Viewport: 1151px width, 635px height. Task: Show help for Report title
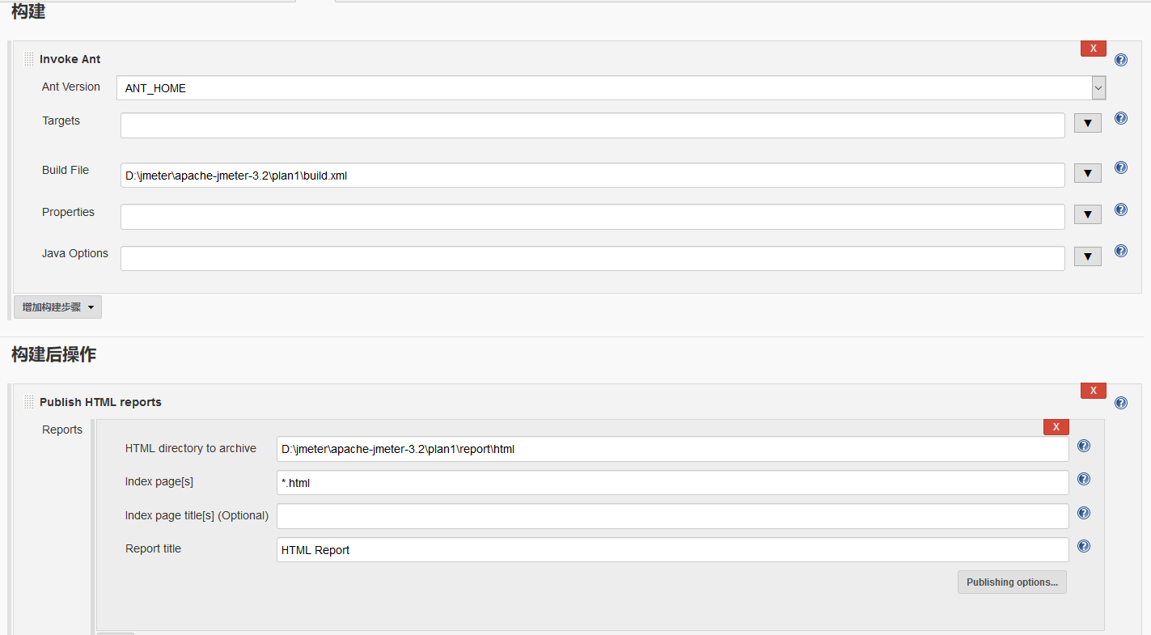1084,546
